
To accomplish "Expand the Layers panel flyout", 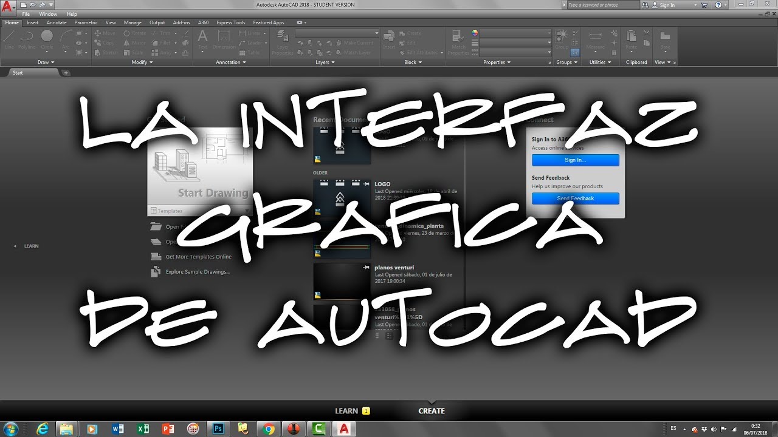I will (x=325, y=62).
